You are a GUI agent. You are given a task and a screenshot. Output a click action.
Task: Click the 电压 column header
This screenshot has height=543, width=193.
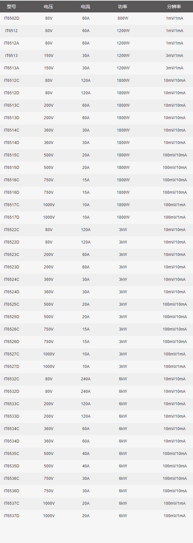click(48, 7)
